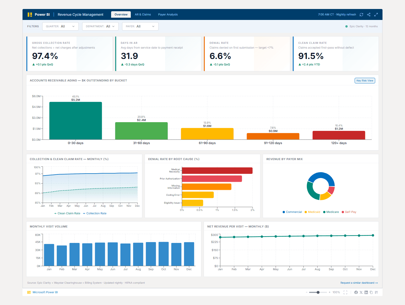
Task: Click the fit-to-page icon in footer
Action: (x=345, y=292)
